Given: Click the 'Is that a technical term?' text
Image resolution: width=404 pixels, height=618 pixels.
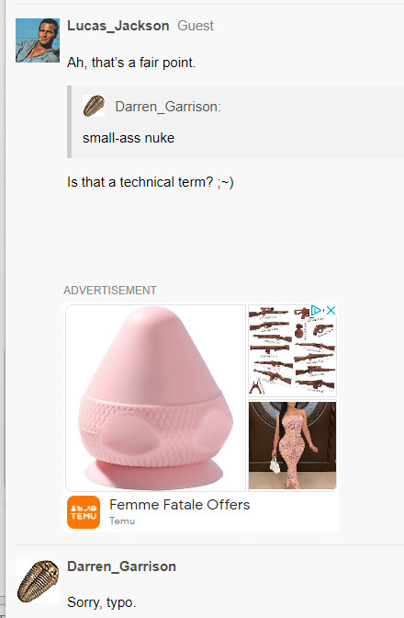Looking at the screenshot, I should pos(140,182).
